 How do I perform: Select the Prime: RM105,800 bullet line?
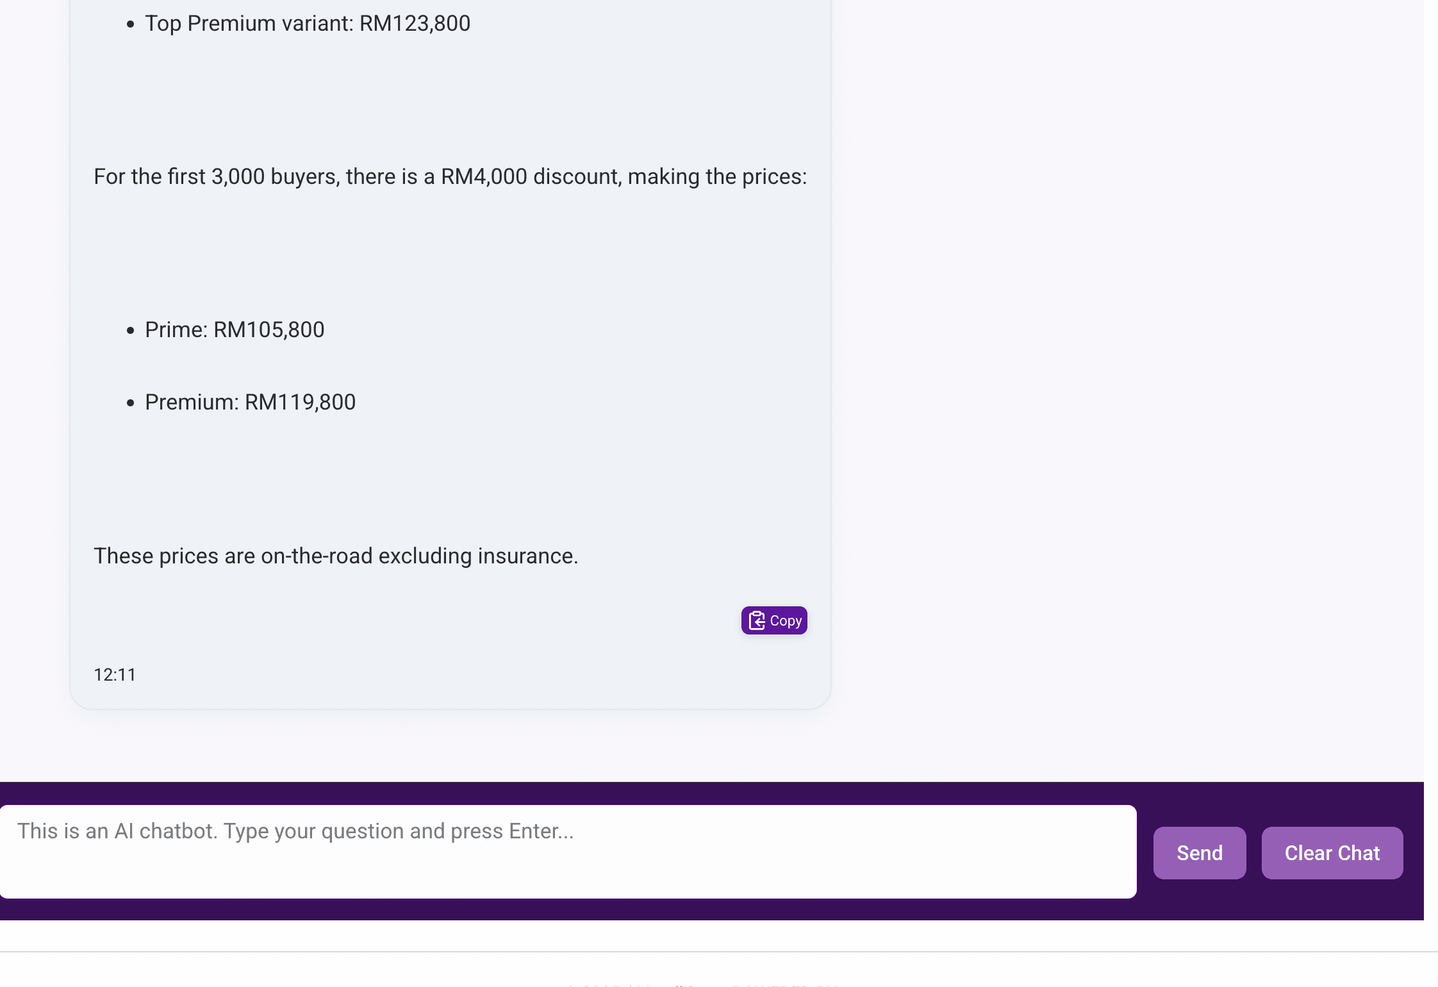pyautogui.click(x=235, y=329)
